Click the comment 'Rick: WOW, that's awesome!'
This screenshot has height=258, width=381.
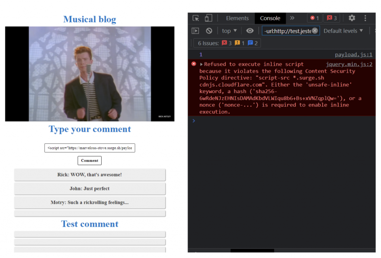pyautogui.click(x=90, y=175)
